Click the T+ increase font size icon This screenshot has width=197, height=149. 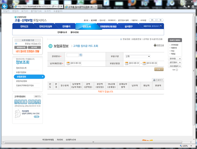(x=152, y=20)
